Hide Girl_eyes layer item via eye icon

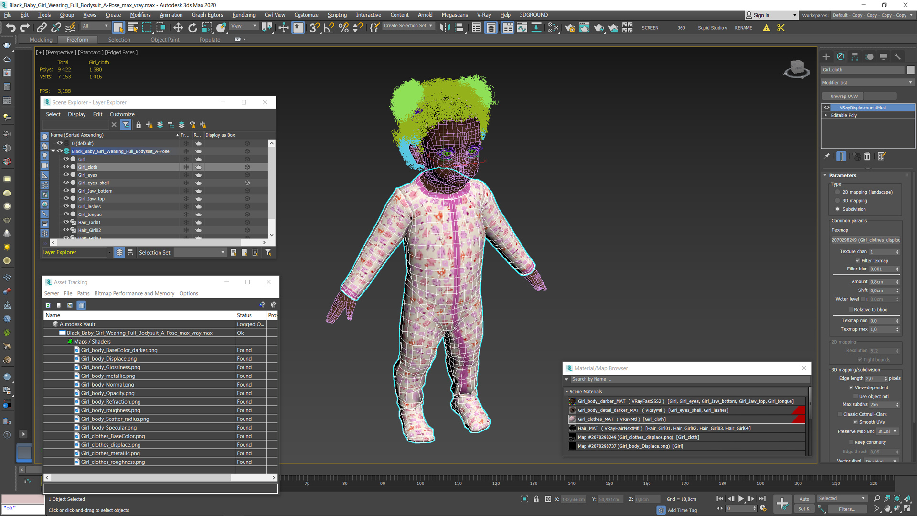pos(66,175)
